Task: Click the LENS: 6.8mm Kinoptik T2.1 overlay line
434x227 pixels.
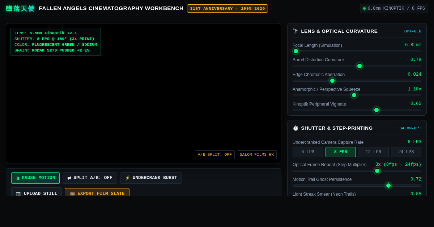Action: click(x=46, y=33)
